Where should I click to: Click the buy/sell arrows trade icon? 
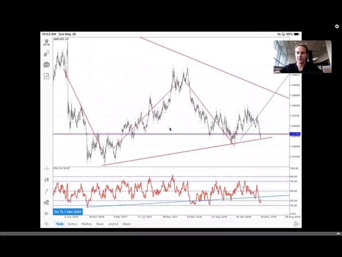pyautogui.click(x=46, y=53)
